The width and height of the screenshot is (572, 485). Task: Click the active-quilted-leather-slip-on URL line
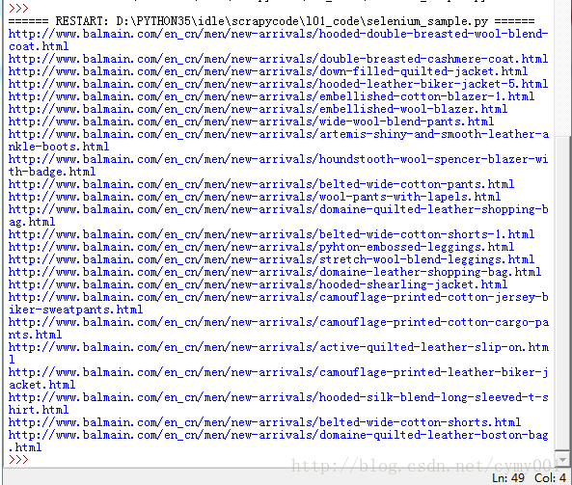pyautogui.click(x=279, y=347)
